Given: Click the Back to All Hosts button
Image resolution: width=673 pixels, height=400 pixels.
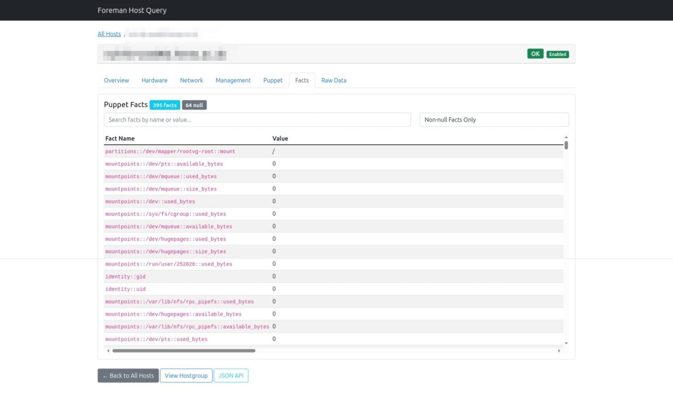Looking at the screenshot, I should pos(128,375).
